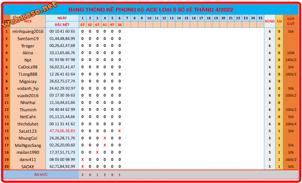This screenshot has width=302, height=183.
Task: Click the SAOKE nickname cell
Action: (x=28, y=167)
